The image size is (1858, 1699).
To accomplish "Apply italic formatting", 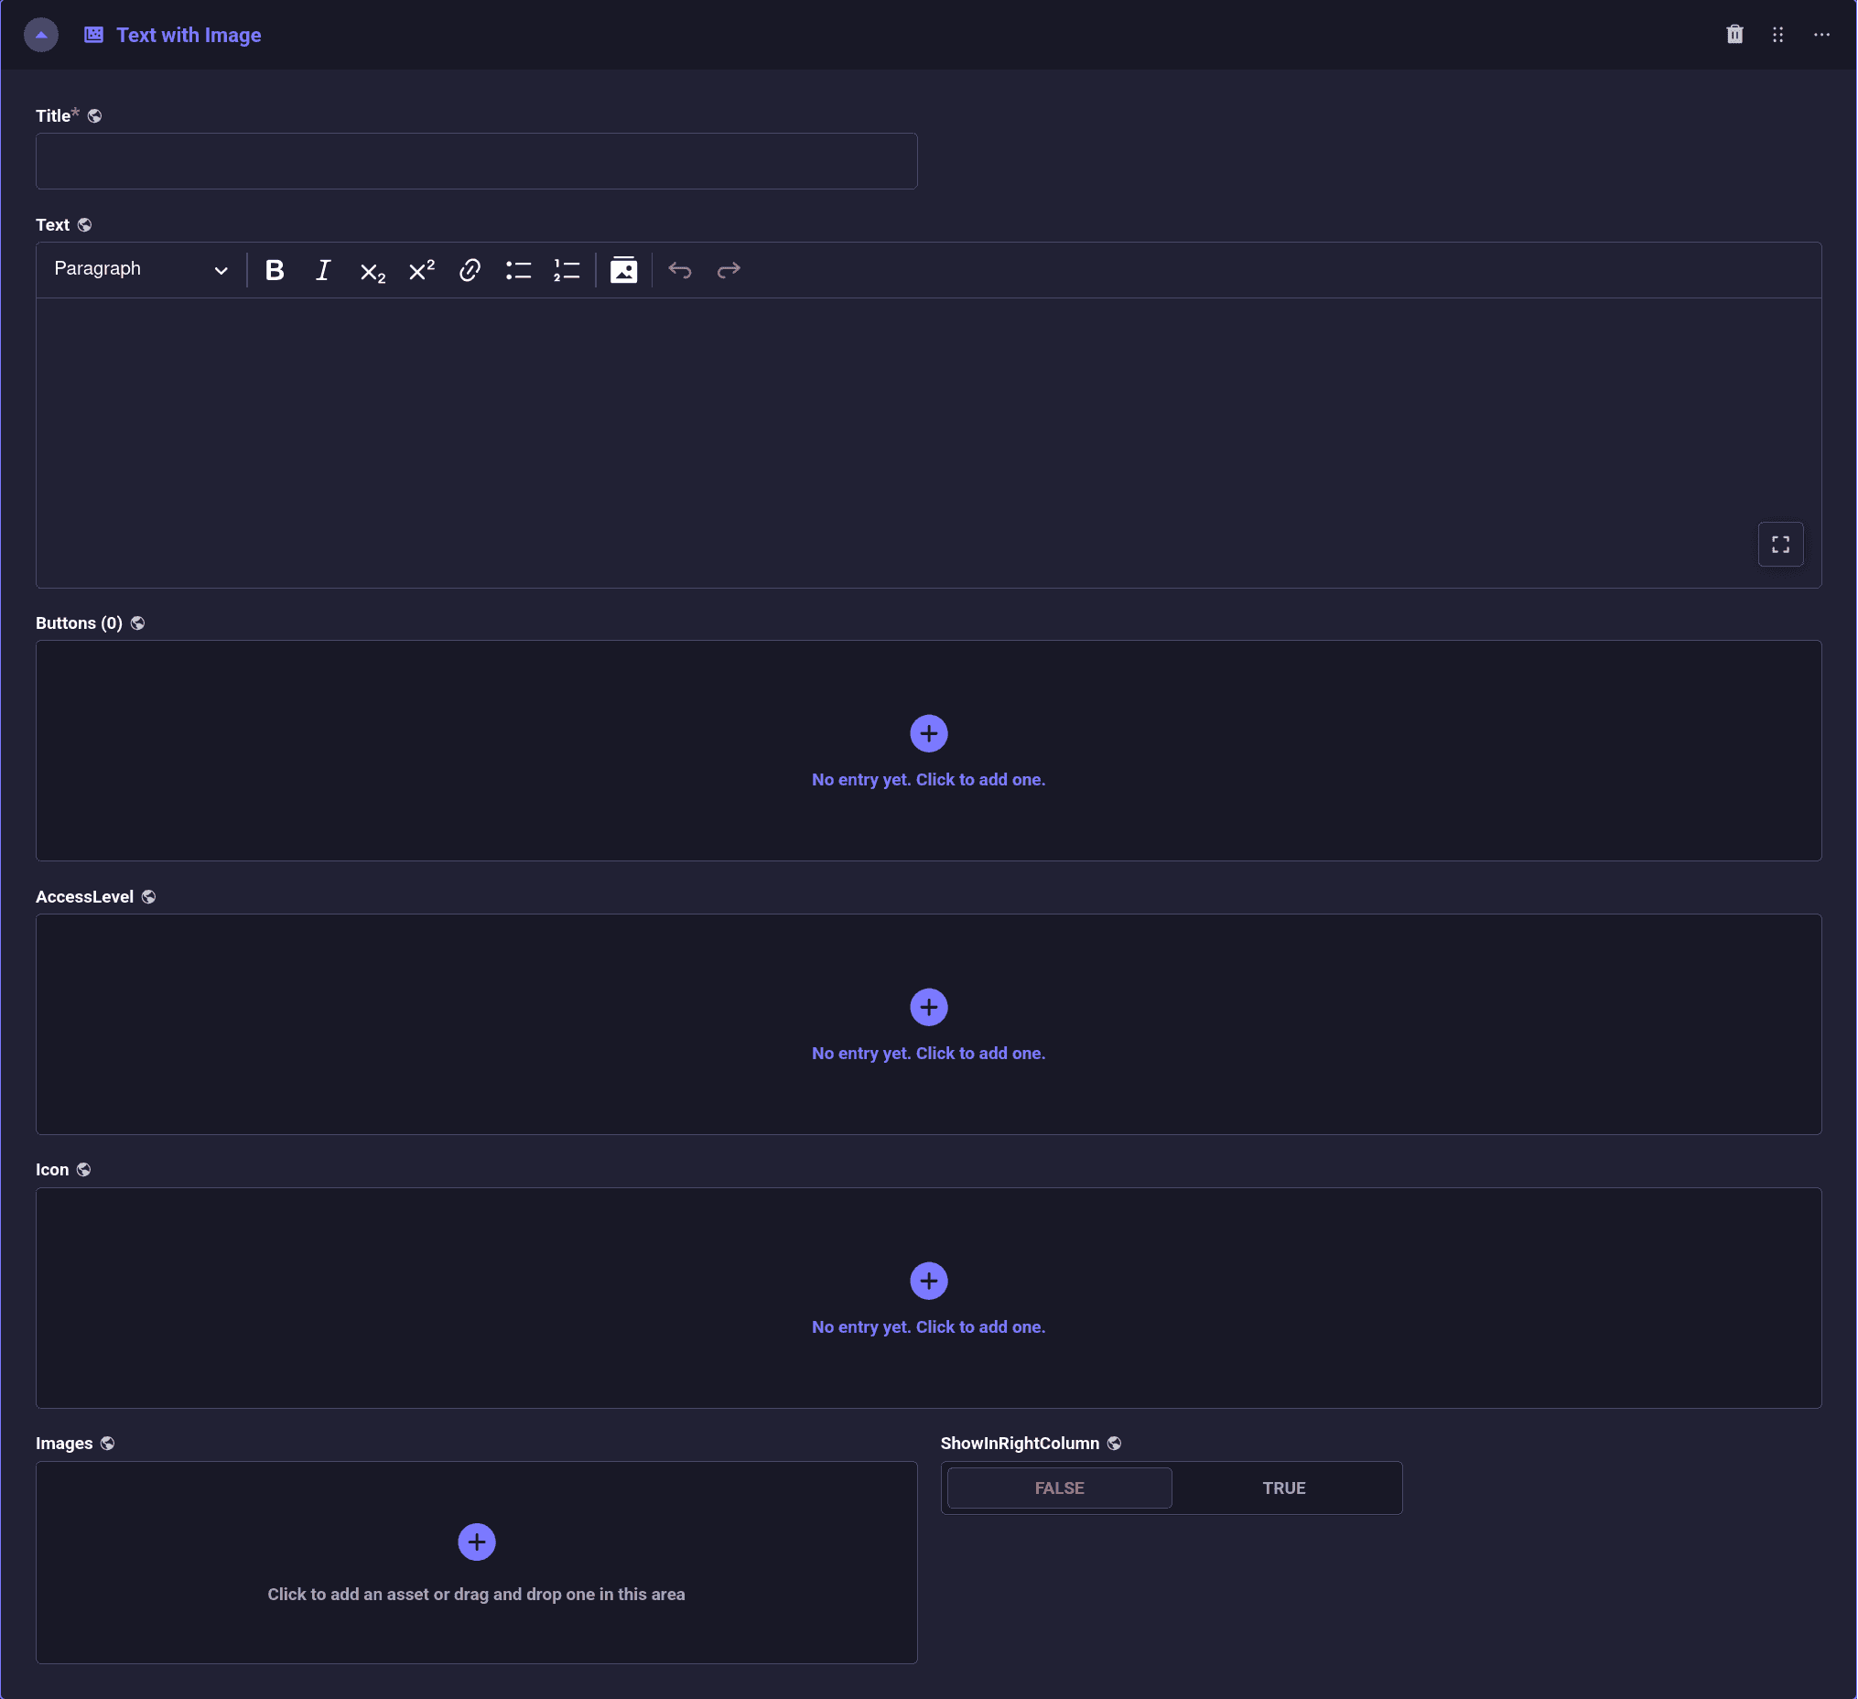I will [322, 270].
